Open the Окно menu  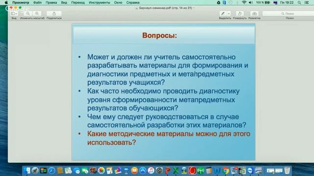(118, 2)
